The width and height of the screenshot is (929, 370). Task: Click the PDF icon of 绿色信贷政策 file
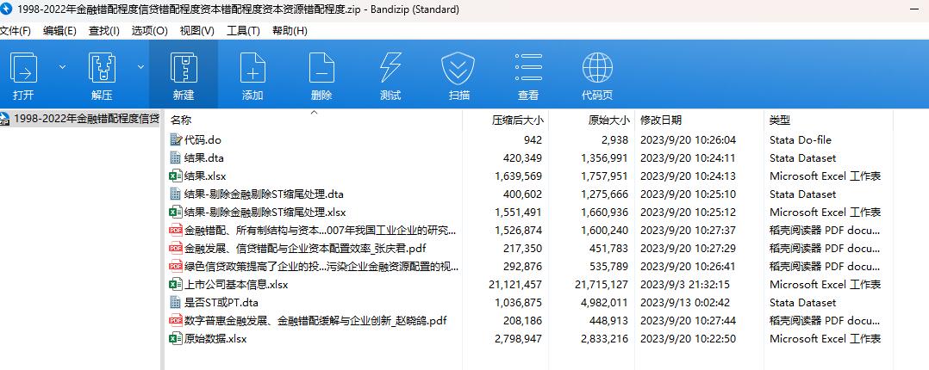176,267
